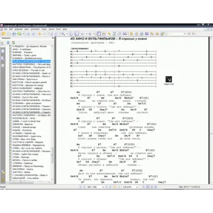Click the Print toolbar icon
Image resolution: width=213 pixels, height=213 pixels.
(x=14, y=34)
